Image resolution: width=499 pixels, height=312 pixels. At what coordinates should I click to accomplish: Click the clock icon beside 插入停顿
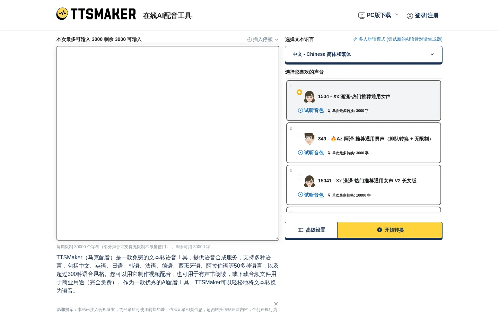click(249, 40)
